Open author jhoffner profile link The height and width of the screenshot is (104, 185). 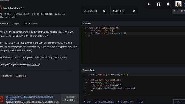pyautogui.click(x=61, y=14)
